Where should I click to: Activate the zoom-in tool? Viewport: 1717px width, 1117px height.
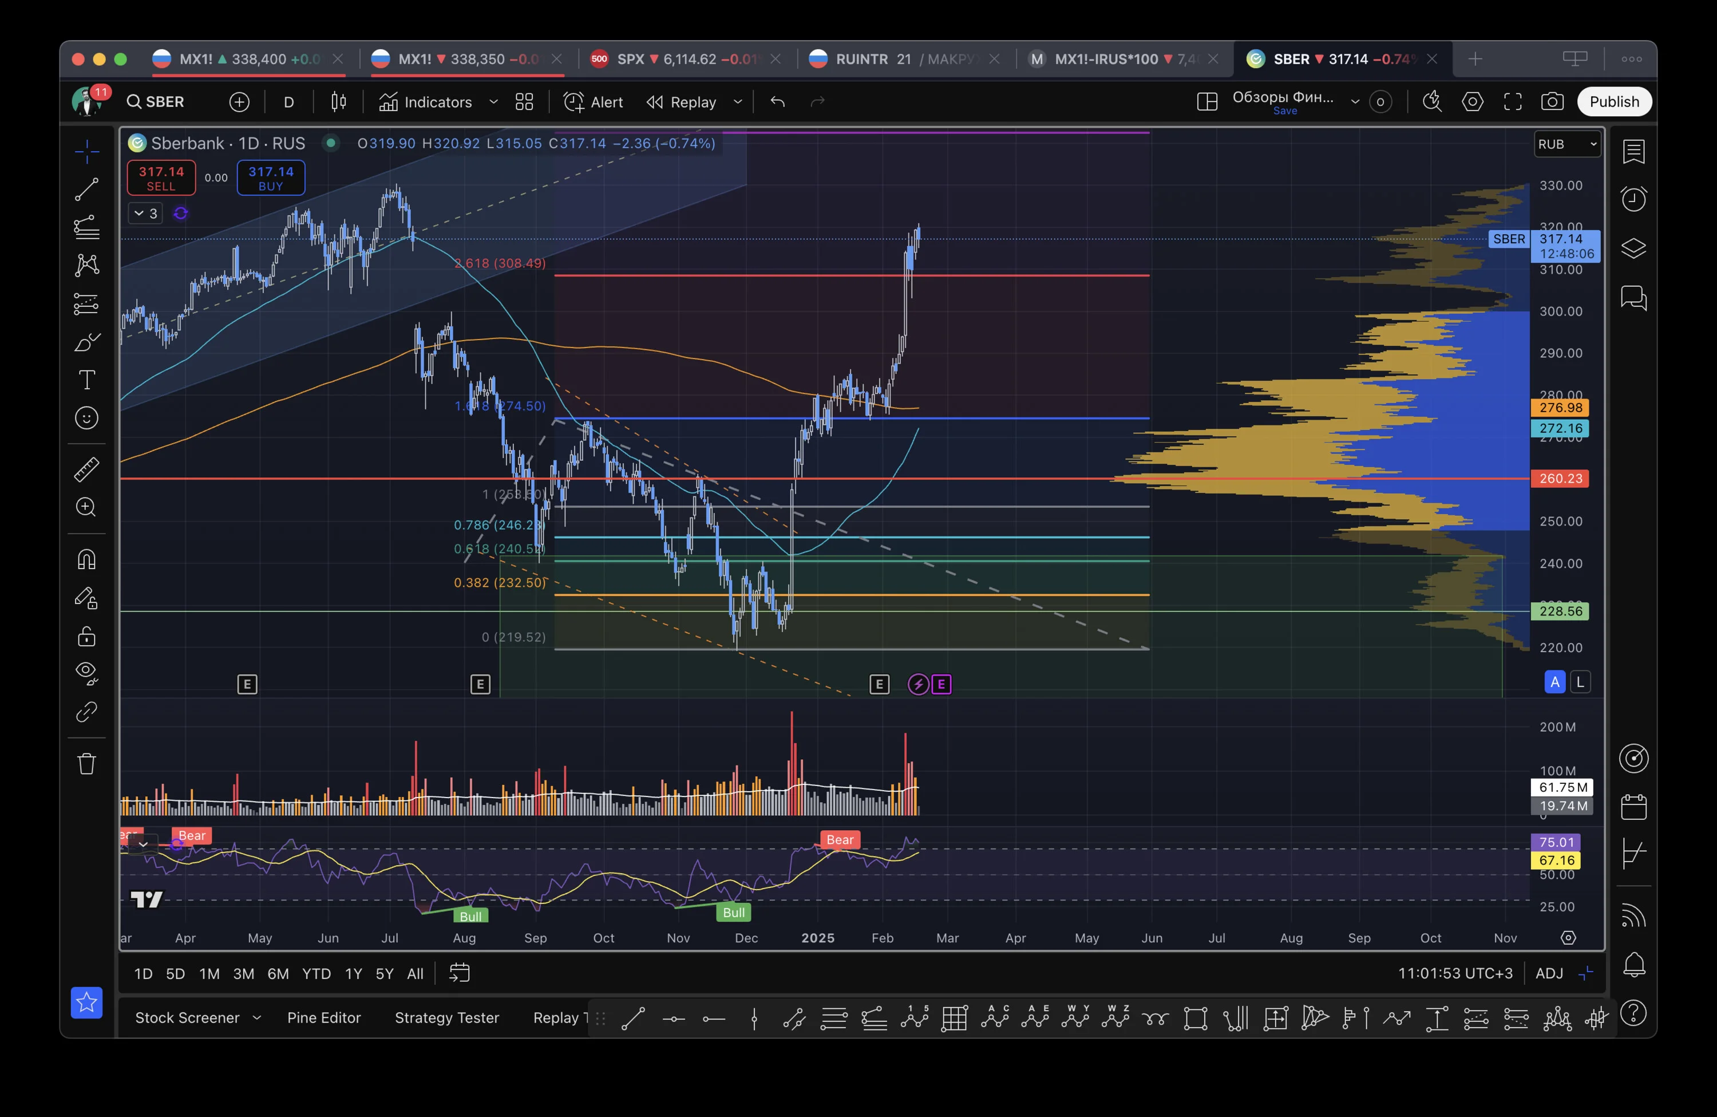(86, 507)
